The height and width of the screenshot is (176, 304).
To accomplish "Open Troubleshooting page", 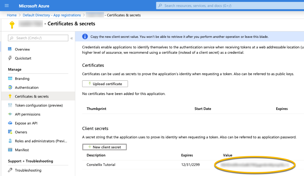I will (x=28, y=170).
